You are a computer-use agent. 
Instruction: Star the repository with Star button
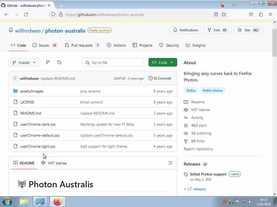tap(249, 30)
